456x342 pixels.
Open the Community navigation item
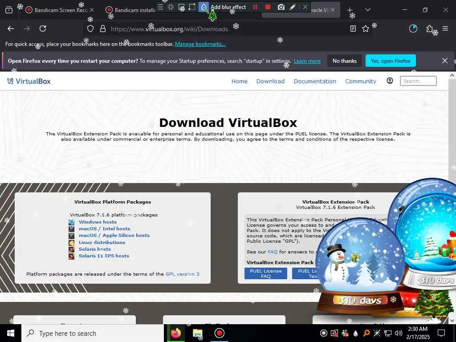point(361,81)
